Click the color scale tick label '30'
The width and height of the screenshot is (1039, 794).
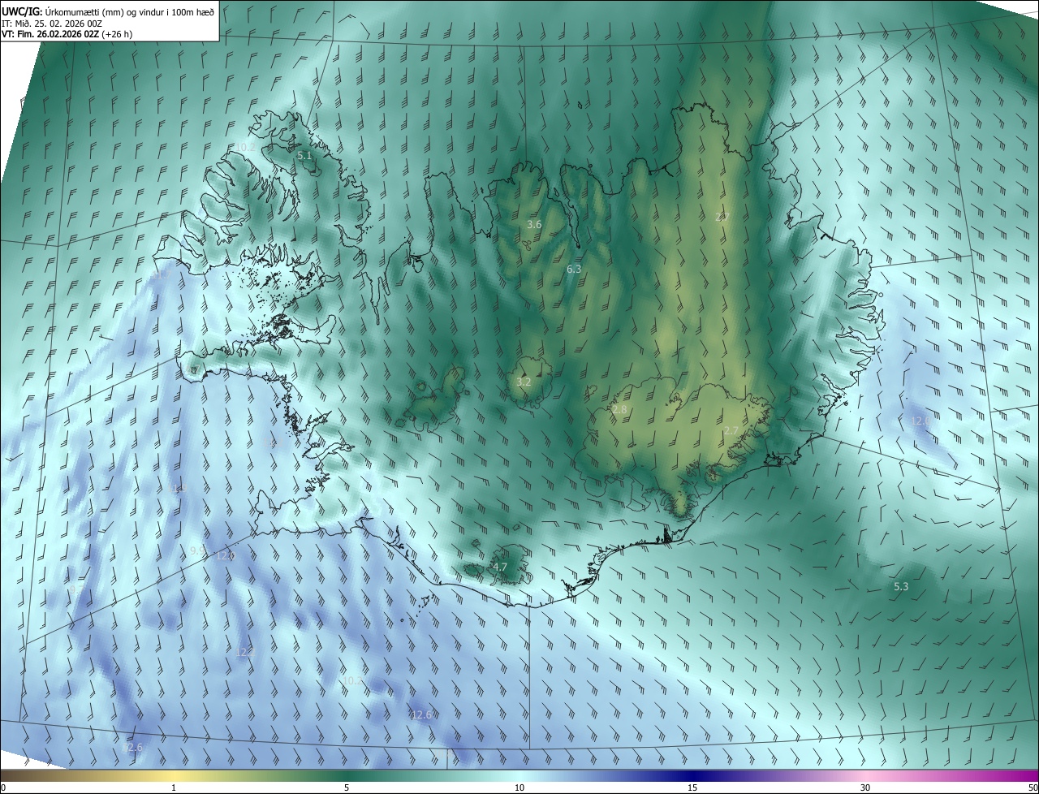click(x=865, y=788)
